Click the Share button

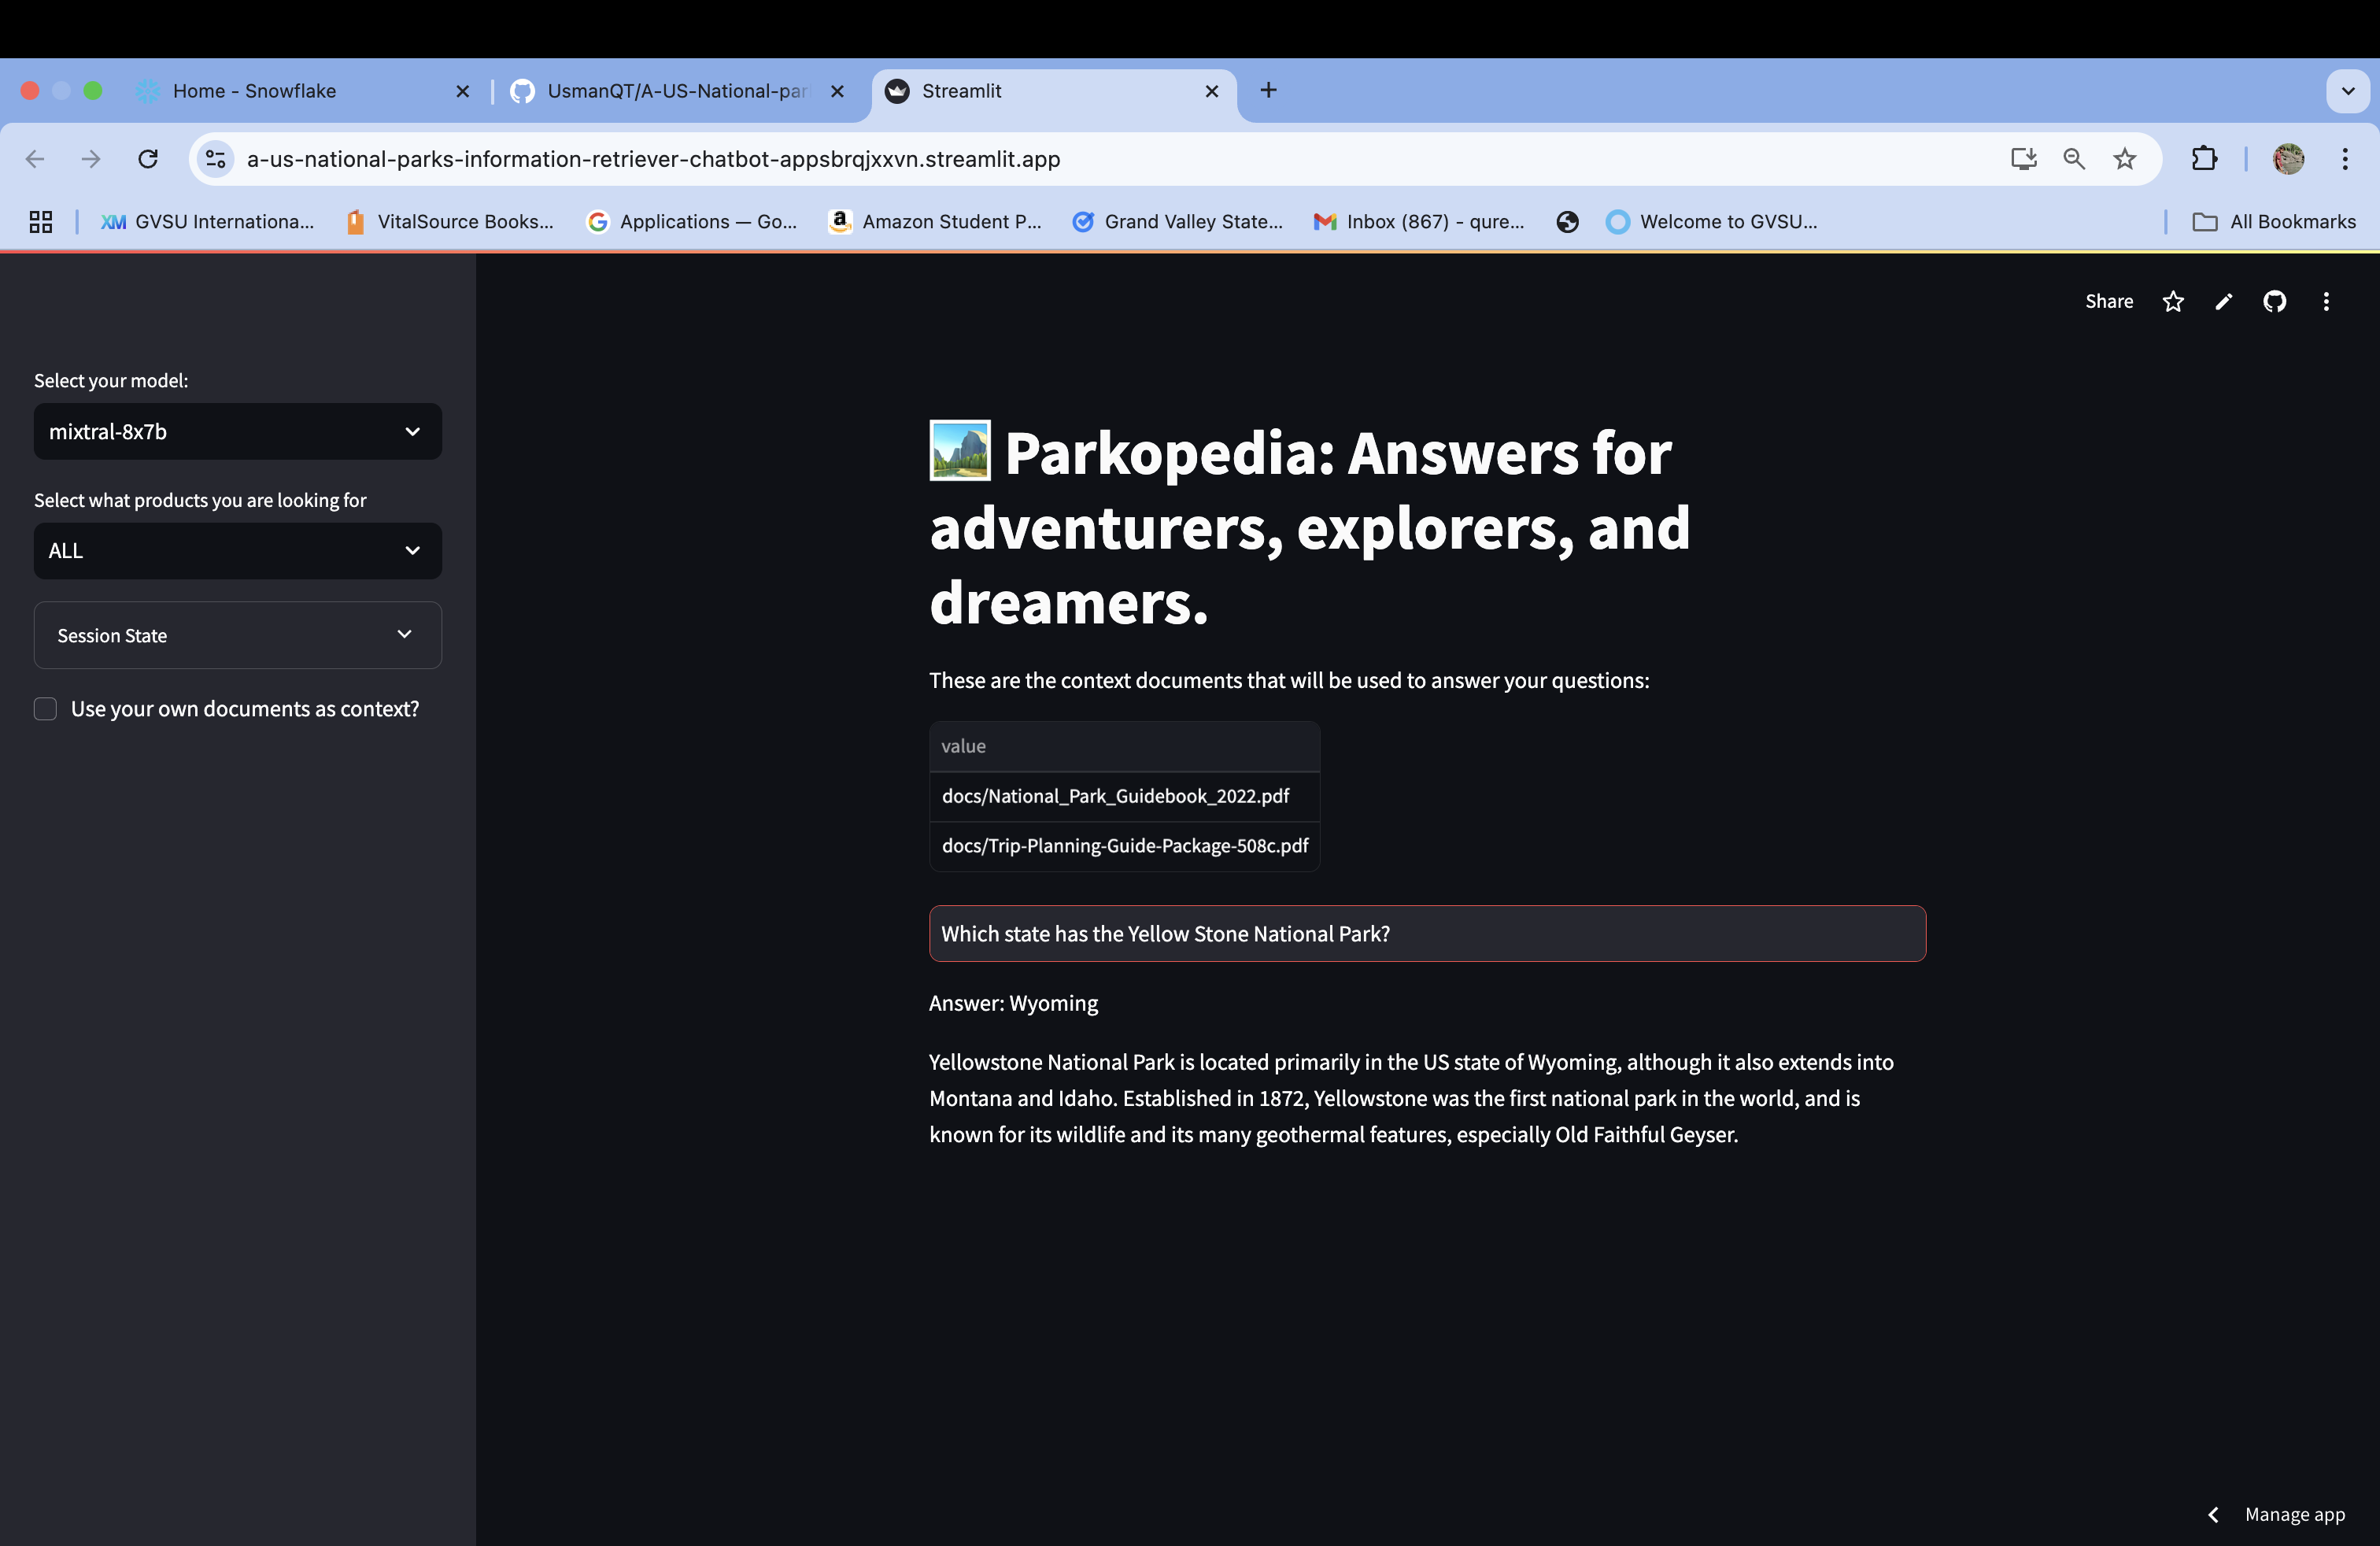2108,301
